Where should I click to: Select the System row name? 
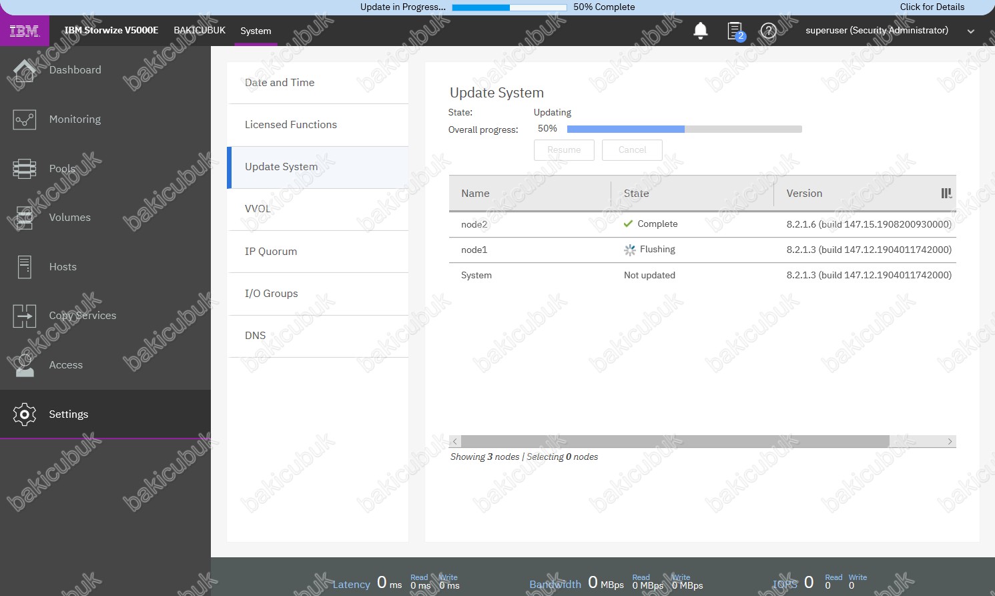pos(476,276)
